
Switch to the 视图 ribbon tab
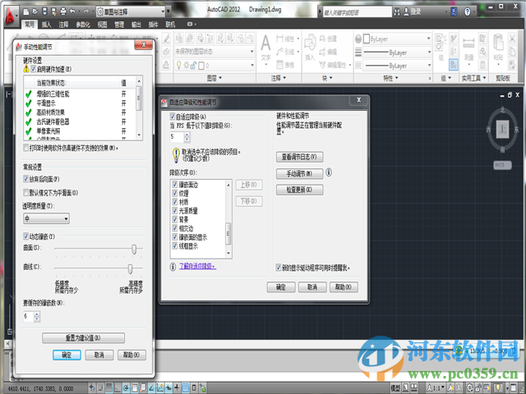tap(102, 25)
